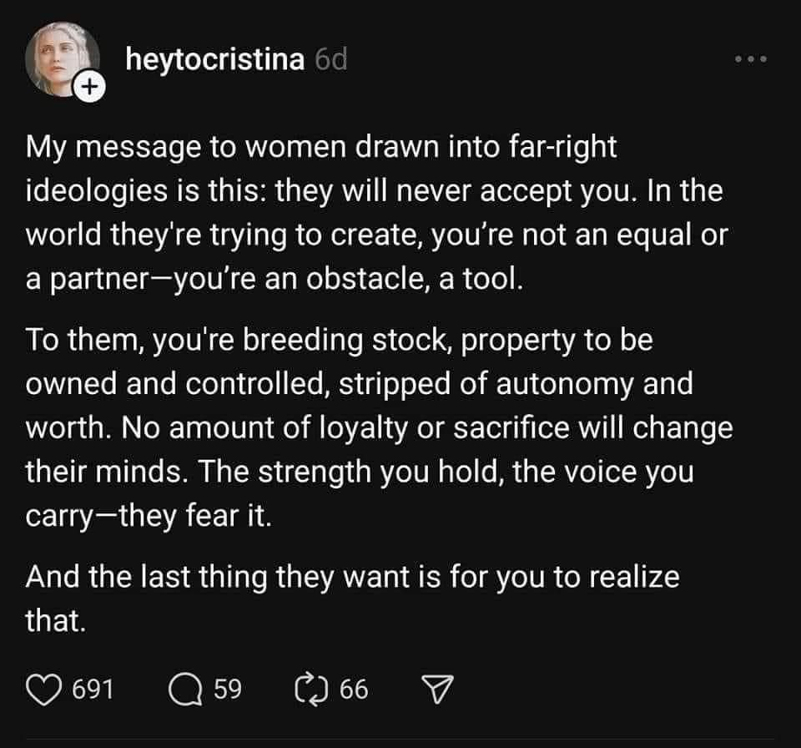Open the paragraph starting "To them, you're breeding"
The width and height of the screenshot is (801, 748).
point(379,427)
